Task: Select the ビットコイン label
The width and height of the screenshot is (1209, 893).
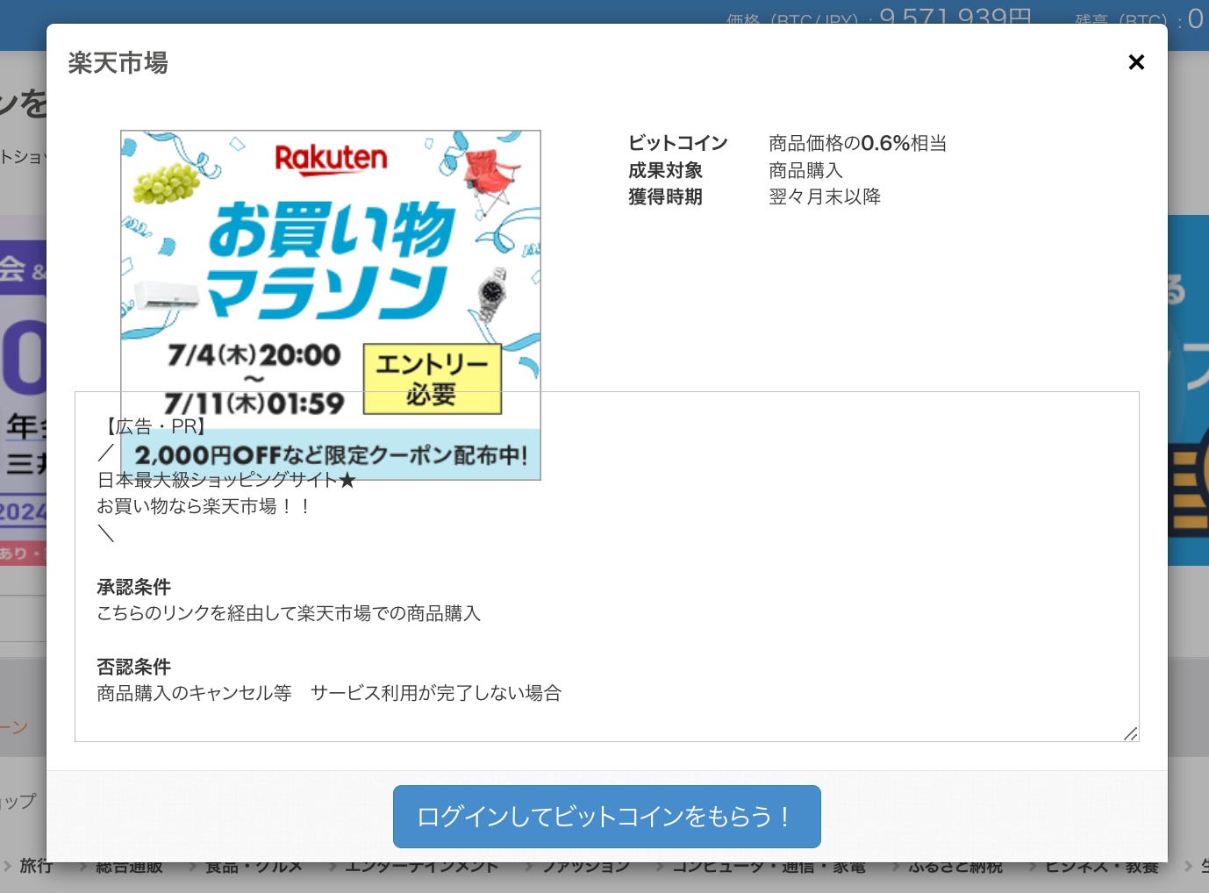Action: coord(678,143)
